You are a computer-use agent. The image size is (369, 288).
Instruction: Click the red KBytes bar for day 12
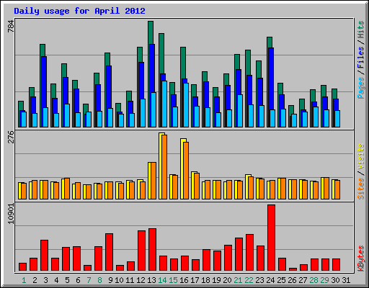(x=141, y=251)
